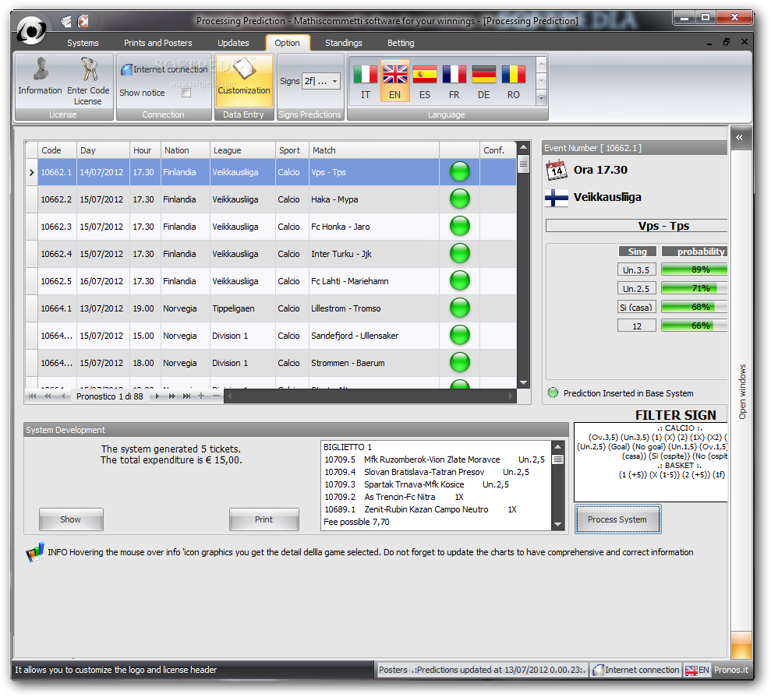Open the Prints and Posters tab
The image size is (771, 697).
coord(157,43)
